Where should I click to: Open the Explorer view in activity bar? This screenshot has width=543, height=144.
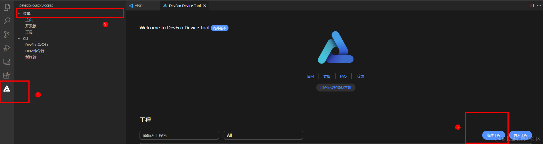pyautogui.click(x=7, y=7)
